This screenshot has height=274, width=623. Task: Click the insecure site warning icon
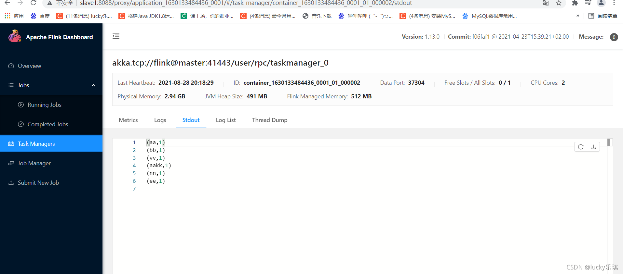click(50, 3)
